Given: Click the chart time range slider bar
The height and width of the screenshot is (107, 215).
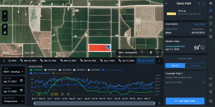Looking at the screenshot, I should click(x=94, y=103).
